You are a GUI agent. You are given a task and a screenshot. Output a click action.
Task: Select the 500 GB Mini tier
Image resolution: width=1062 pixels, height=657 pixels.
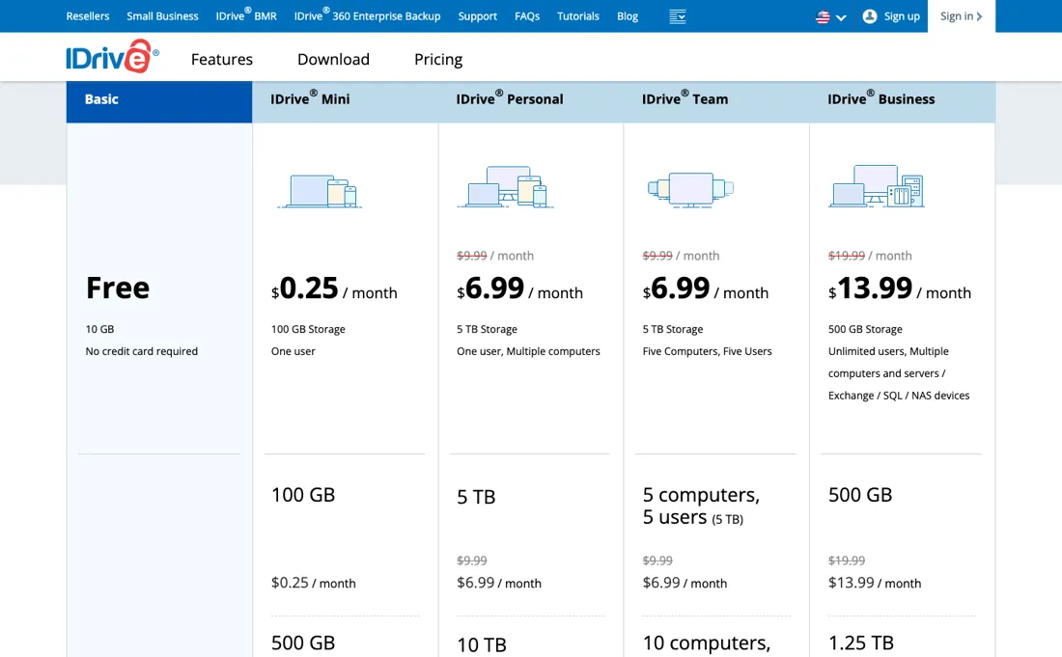(303, 643)
